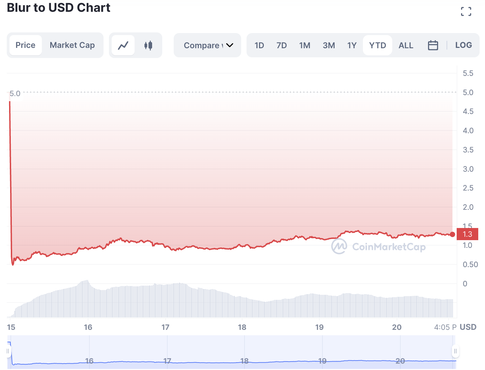Click the USD currency label

click(x=468, y=327)
